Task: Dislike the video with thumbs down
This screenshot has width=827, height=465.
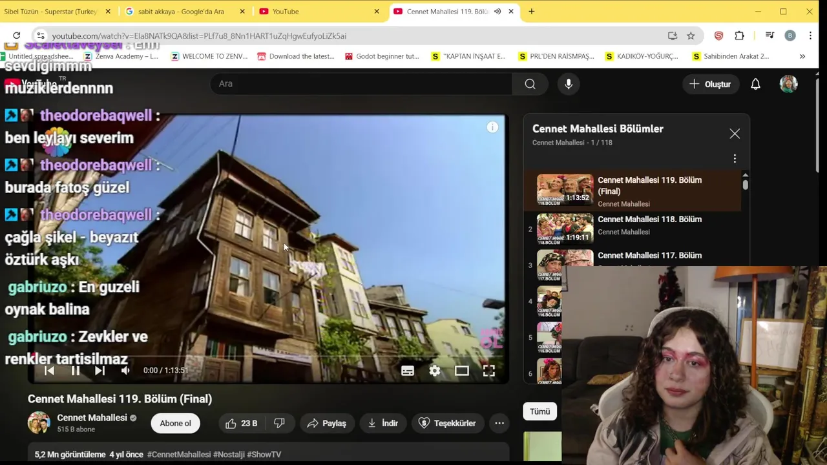Action: tap(279, 424)
